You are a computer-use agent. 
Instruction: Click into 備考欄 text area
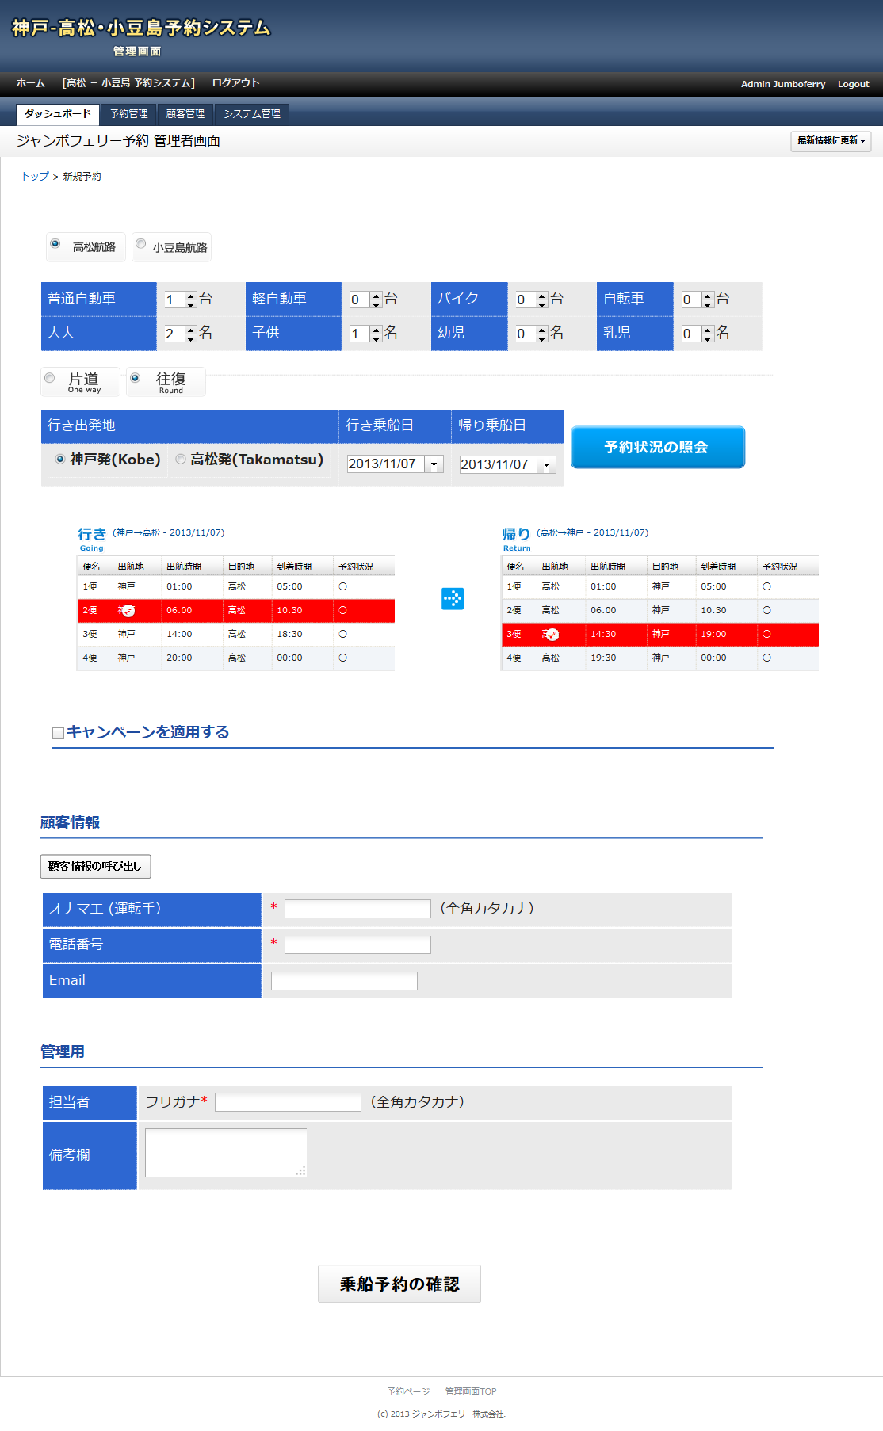click(226, 1153)
